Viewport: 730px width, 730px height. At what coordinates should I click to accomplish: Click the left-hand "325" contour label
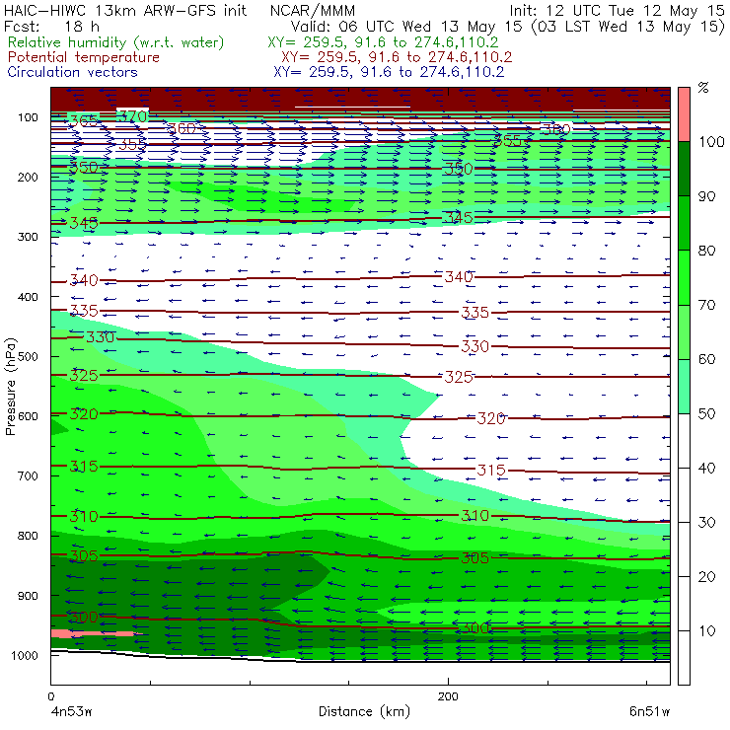(x=84, y=375)
